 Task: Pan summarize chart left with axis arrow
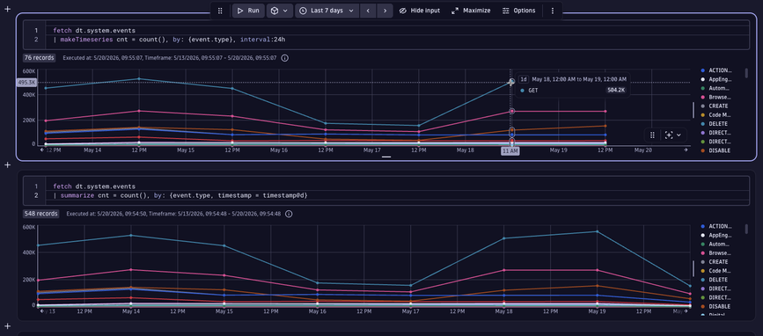(x=42, y=310)
